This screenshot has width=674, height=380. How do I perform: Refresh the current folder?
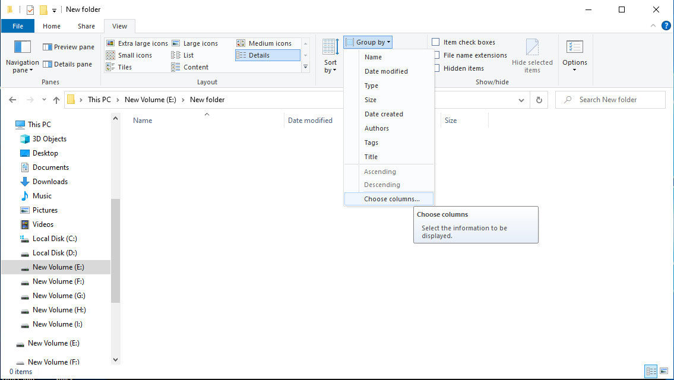[539, 100]
